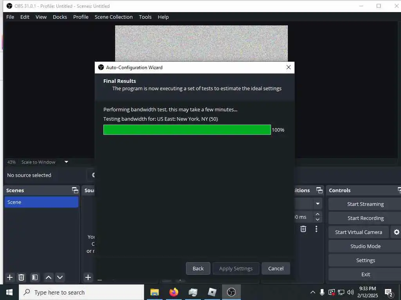Open the File menu
The image size is (401, 300).
(x=10, y=17)
